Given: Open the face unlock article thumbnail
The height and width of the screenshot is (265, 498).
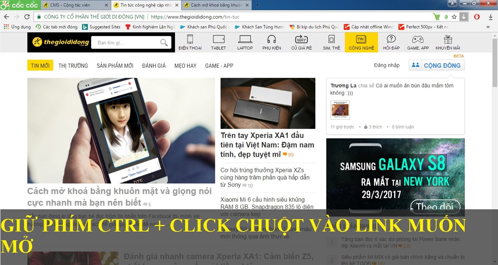Looking at the screenshot, I should 121,130.
